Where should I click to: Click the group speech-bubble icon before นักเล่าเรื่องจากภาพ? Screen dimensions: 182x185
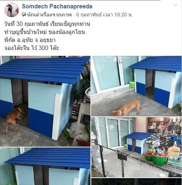24,15
